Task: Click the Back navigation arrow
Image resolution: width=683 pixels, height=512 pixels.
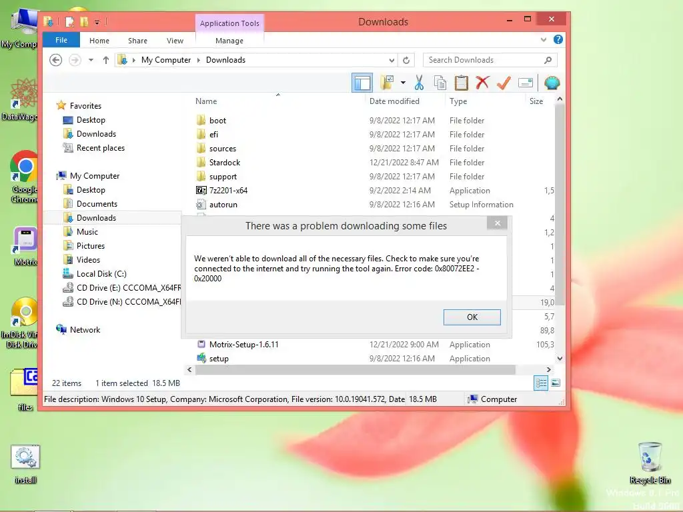Action: [x=56, y=60]
